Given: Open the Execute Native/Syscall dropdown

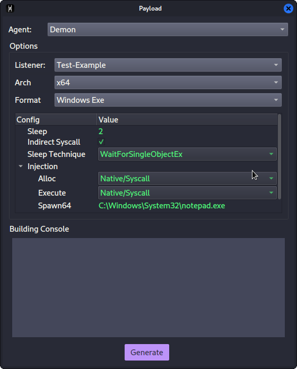Looking at the screenshot, I should pyautogui.click(x=187, y=193).
